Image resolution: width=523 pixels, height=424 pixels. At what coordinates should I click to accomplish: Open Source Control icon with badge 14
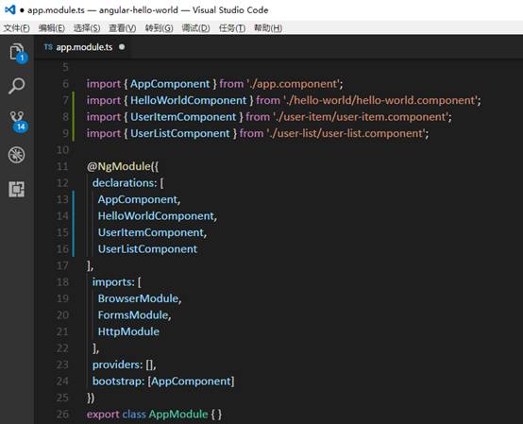[x=17, y=121]
